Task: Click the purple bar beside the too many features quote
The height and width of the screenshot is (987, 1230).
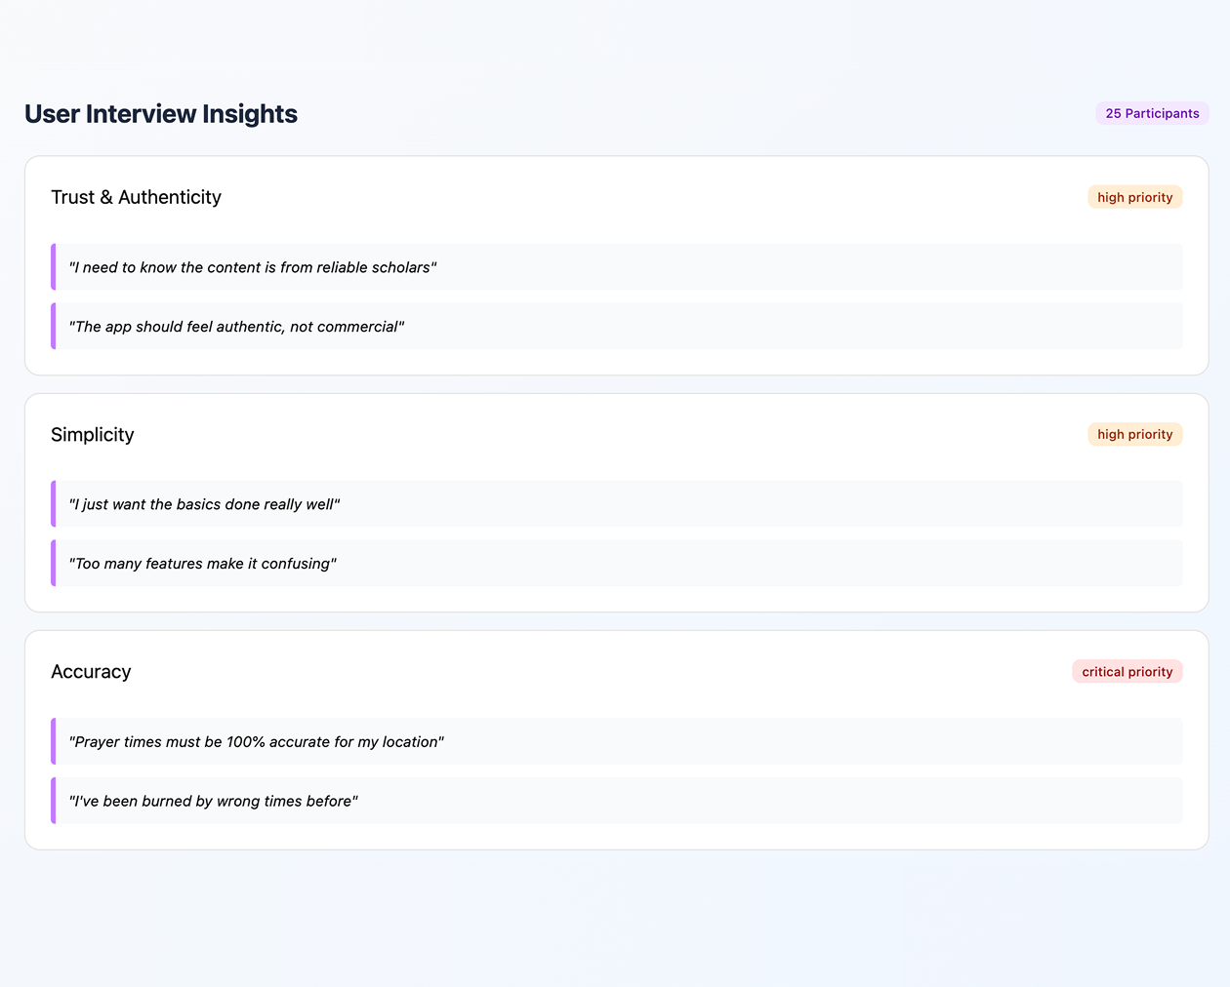Action: [x=53, y=564]
